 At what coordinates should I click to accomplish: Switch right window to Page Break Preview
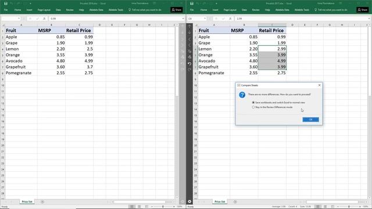click(x=332, y=207)
